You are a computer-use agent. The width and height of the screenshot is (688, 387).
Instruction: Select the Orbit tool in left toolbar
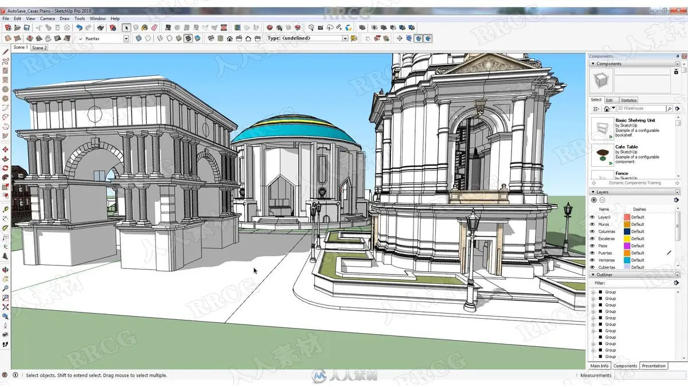coord(6,269)
